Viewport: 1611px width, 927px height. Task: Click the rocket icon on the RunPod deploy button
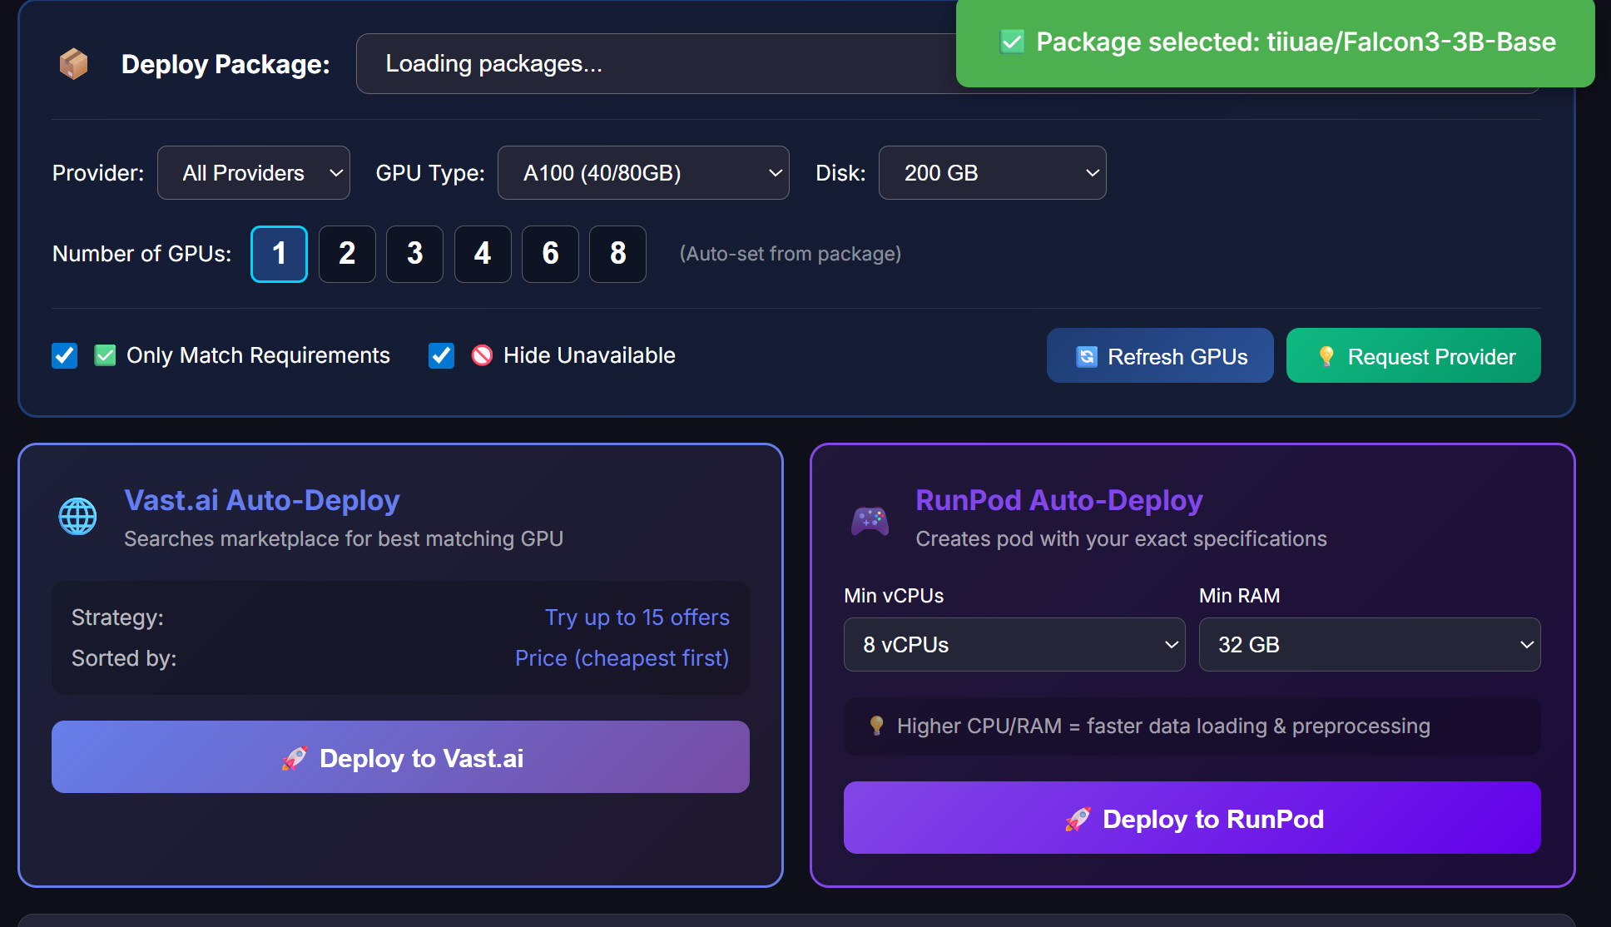click(x=1078, y=819)
